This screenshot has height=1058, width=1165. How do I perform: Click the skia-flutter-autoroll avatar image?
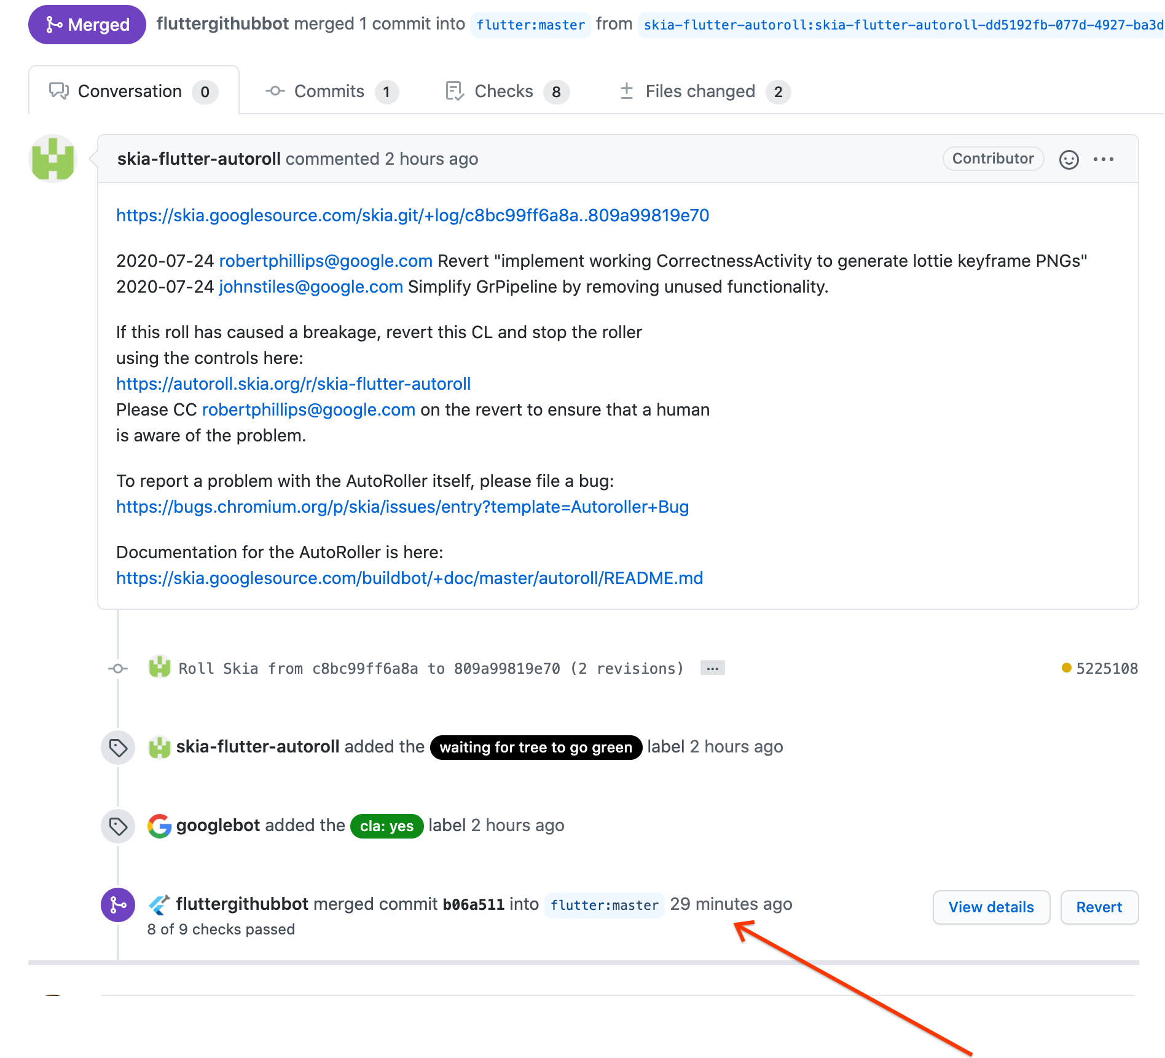(53, 158)
